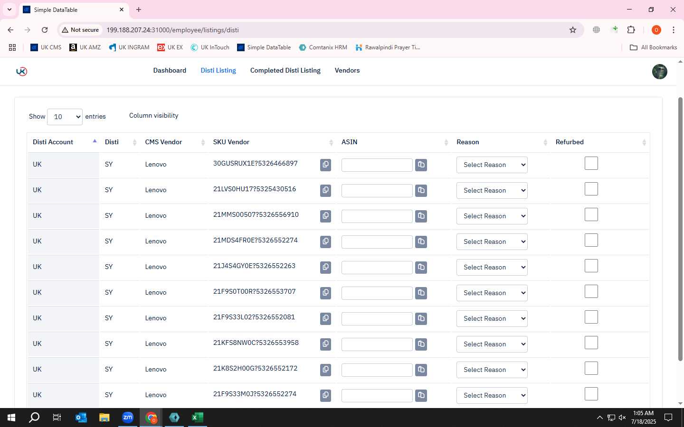
Task: Copy SKU 21KFS8NW0C?5326553958 with its copy icon
Action: click(x=325, y=344)
